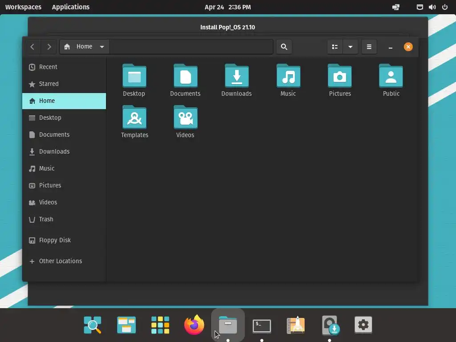Screen dimensions: 456x342
Task: Open the power menu icon
Action: pyautogui.click(x=445, y=7)
